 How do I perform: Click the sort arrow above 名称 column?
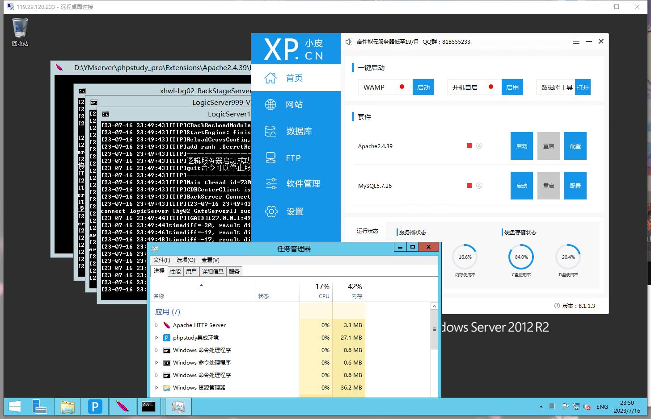click(201, 285)
